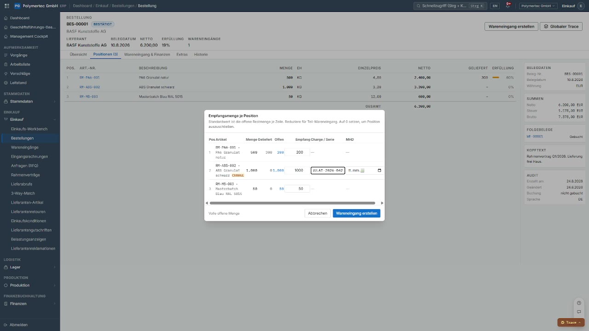589x331 pixels.
Task: Click the help question mark icon
Action: [579, 303]
